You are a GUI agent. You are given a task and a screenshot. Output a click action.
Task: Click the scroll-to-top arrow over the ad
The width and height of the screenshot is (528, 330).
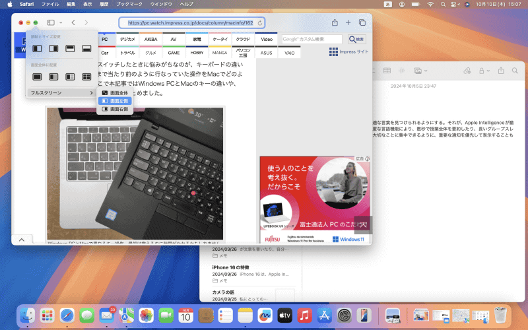(363, 224)
